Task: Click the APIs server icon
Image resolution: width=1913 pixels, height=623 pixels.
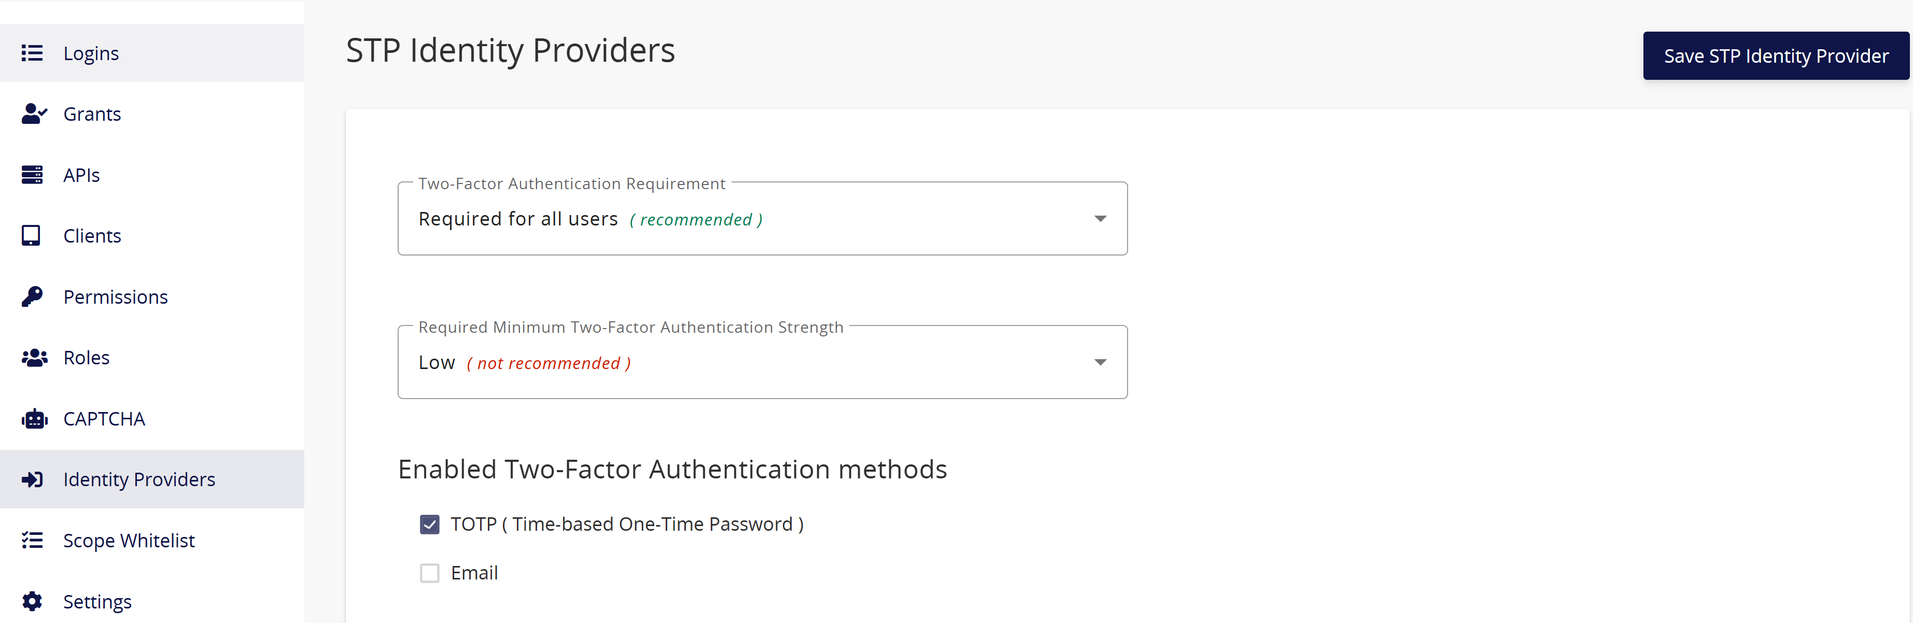Action: [32, 175]
